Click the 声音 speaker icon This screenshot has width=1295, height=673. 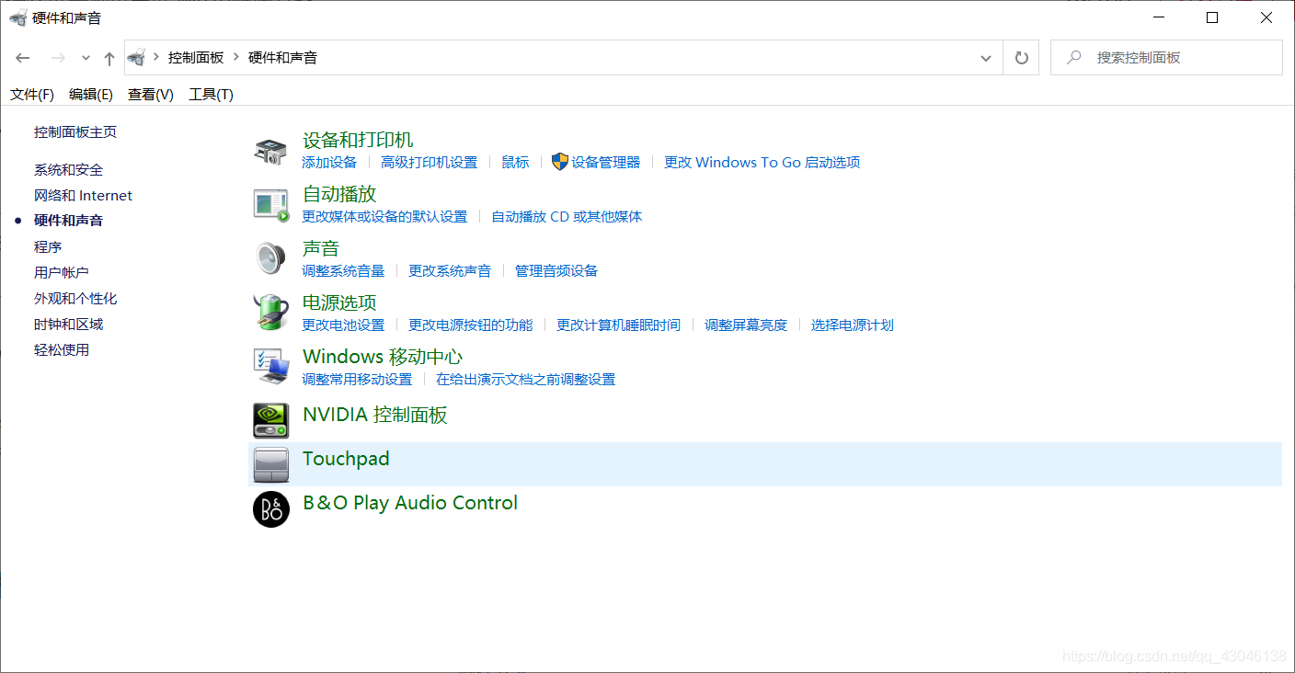tap(270, 259)
